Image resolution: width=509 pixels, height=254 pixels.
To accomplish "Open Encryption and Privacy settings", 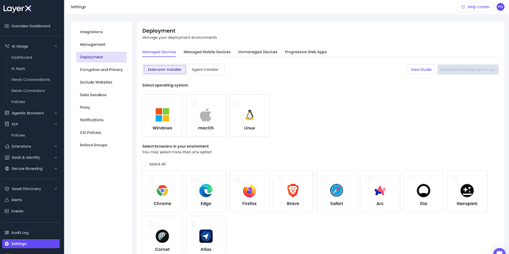I will [101, 70].
